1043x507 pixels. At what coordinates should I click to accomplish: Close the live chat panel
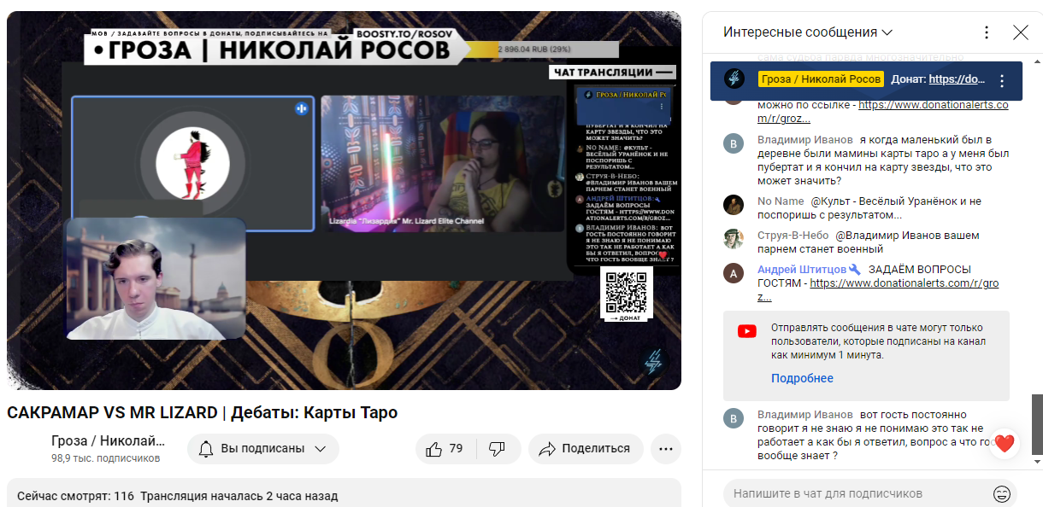tap(1021, 32)
